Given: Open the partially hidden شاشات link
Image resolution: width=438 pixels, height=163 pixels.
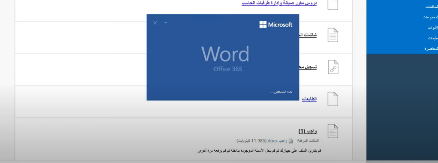Looking at the screenshot, I should point(308,35).
